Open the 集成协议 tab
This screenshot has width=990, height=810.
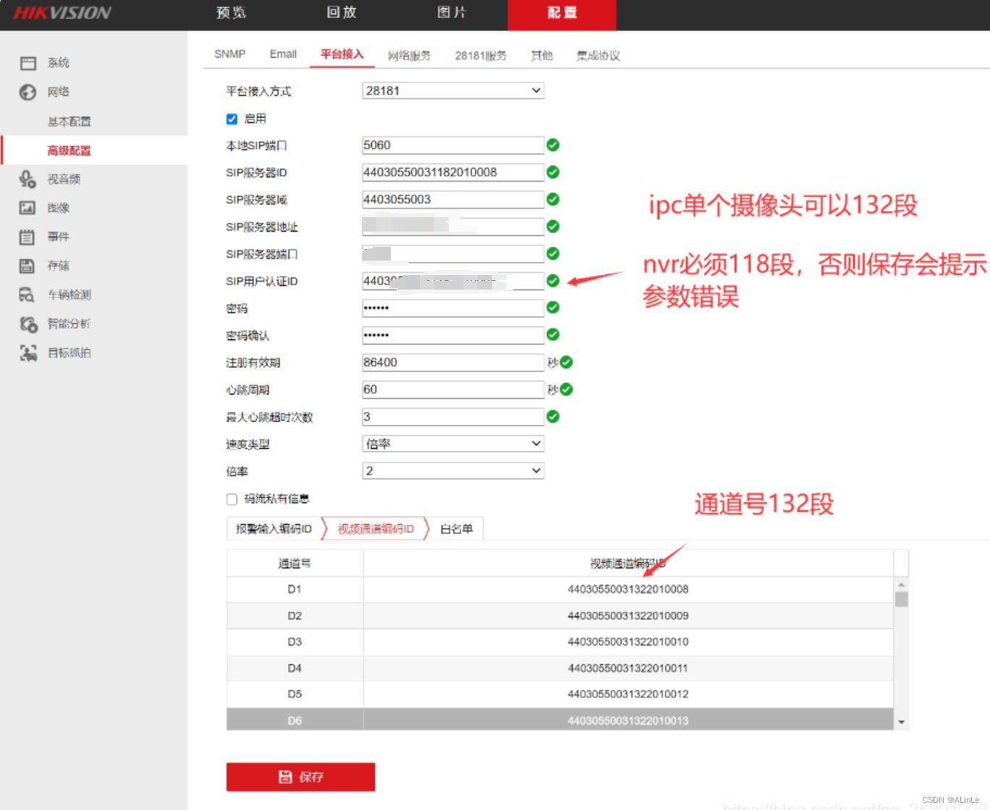pyautogui.click(x=598, y=55)
